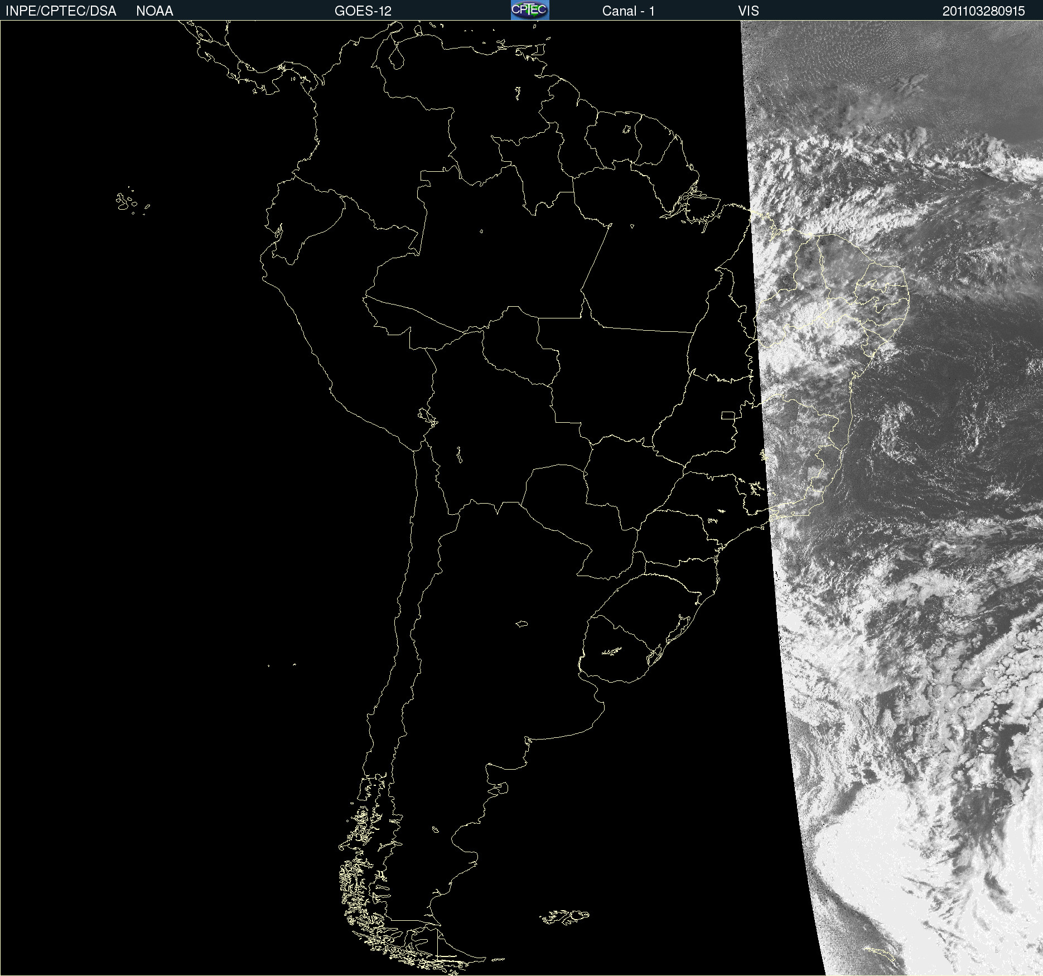Viewport: 1043px width, 976px height.
Task: Click the NOAA label in the header
Action: pos(154,11)
